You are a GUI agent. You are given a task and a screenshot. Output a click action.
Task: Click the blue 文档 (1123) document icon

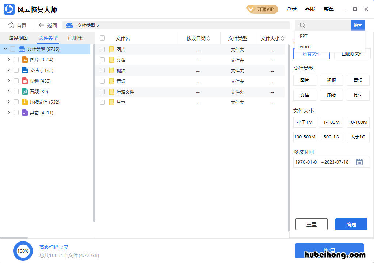(25, 70)
